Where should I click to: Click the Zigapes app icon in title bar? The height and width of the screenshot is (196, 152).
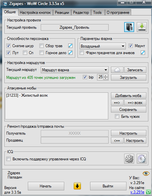pos(5,4)
